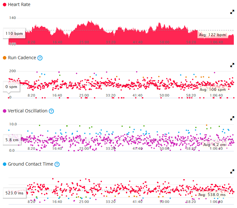Click the 5.8 cm tooltip value
Screen dimensions: 237x208
tap(12, 140)
